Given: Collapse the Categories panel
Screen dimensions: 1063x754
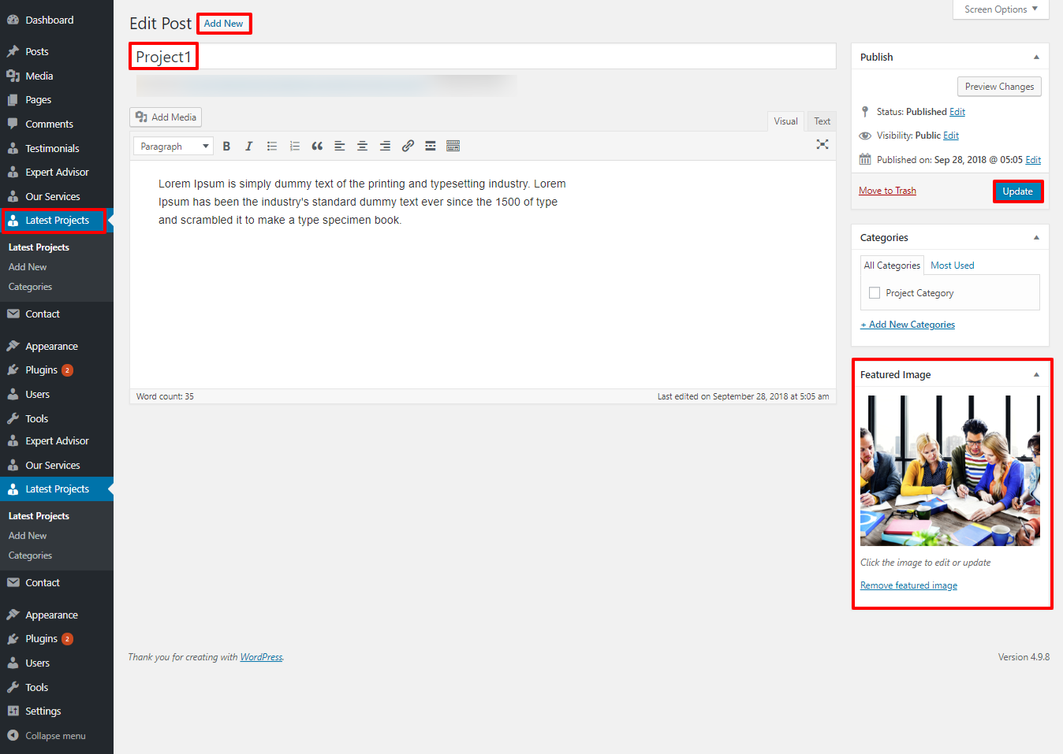Looking at the screenshot, I should click(x=1036, y=238).
